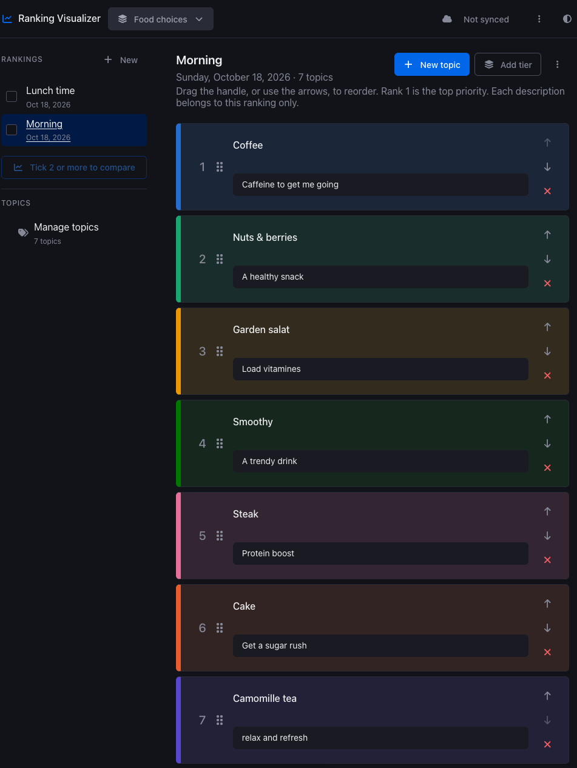
Task: Click the Not synced cloud icon
Action: pyautogui.click(x=447, y=19)
